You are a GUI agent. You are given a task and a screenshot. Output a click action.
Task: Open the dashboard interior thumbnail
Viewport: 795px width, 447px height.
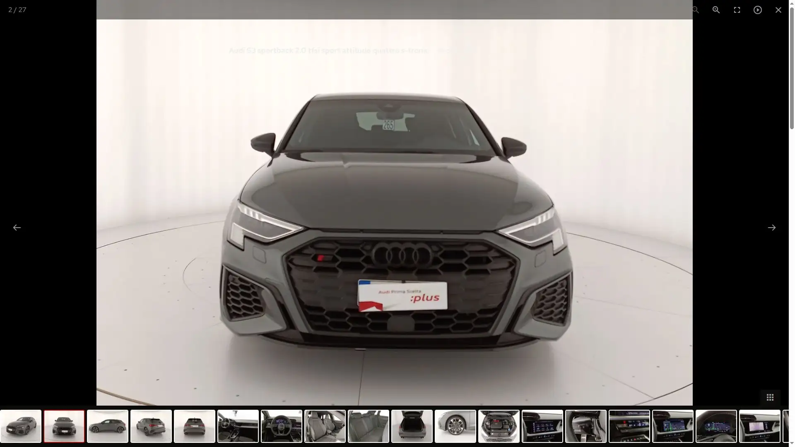pyautogui.click(x=238, y=426)
